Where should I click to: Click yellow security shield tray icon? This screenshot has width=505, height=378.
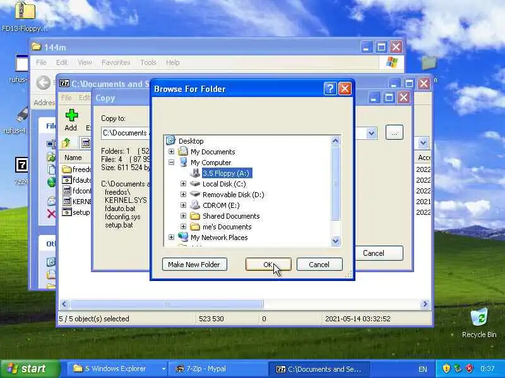446,369
